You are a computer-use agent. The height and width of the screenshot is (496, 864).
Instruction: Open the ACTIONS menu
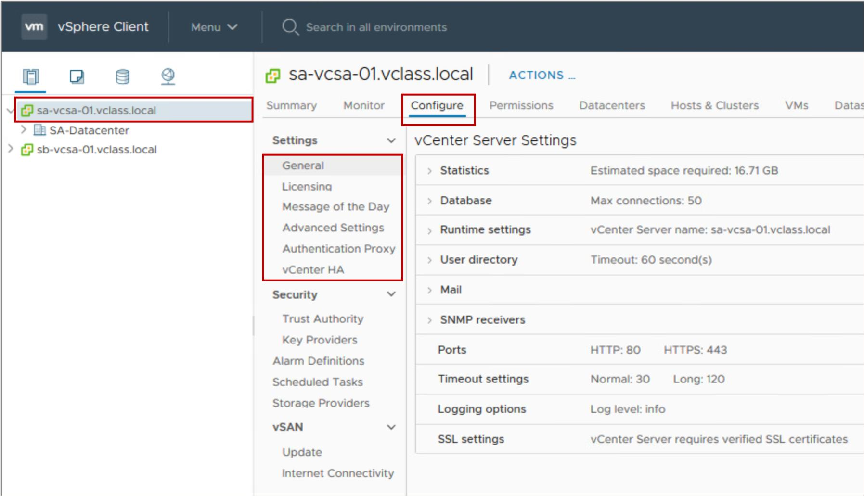(x=542, y=76)
